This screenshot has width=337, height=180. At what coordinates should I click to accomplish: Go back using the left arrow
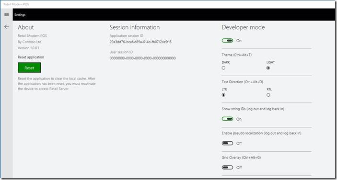[7, 27]
